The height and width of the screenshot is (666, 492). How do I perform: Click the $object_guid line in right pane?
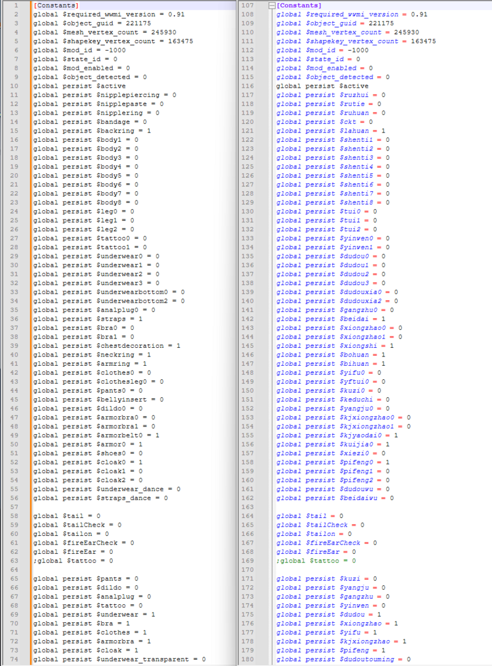point(335,23)
